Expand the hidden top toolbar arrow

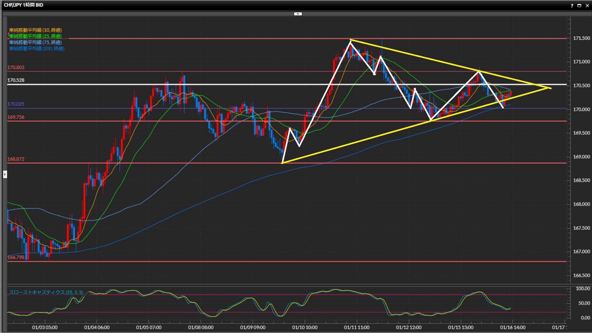pos(298,14)
